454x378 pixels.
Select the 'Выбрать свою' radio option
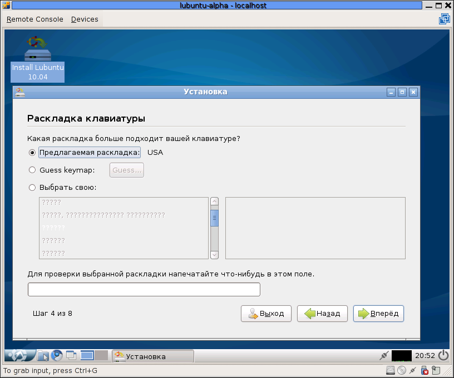tap(32, 187)
